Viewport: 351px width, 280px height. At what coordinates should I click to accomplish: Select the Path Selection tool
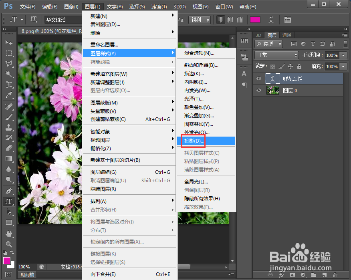click(x=9, y=212)
